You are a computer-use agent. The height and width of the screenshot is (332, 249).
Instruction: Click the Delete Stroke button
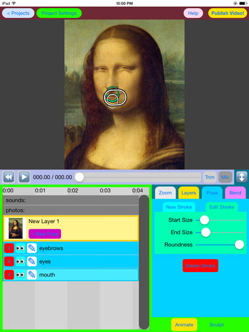pyautogui.click(x=200, y=265)
